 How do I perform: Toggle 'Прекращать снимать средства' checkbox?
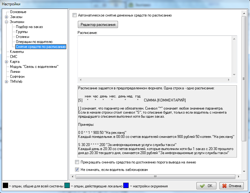pos(77,162)
